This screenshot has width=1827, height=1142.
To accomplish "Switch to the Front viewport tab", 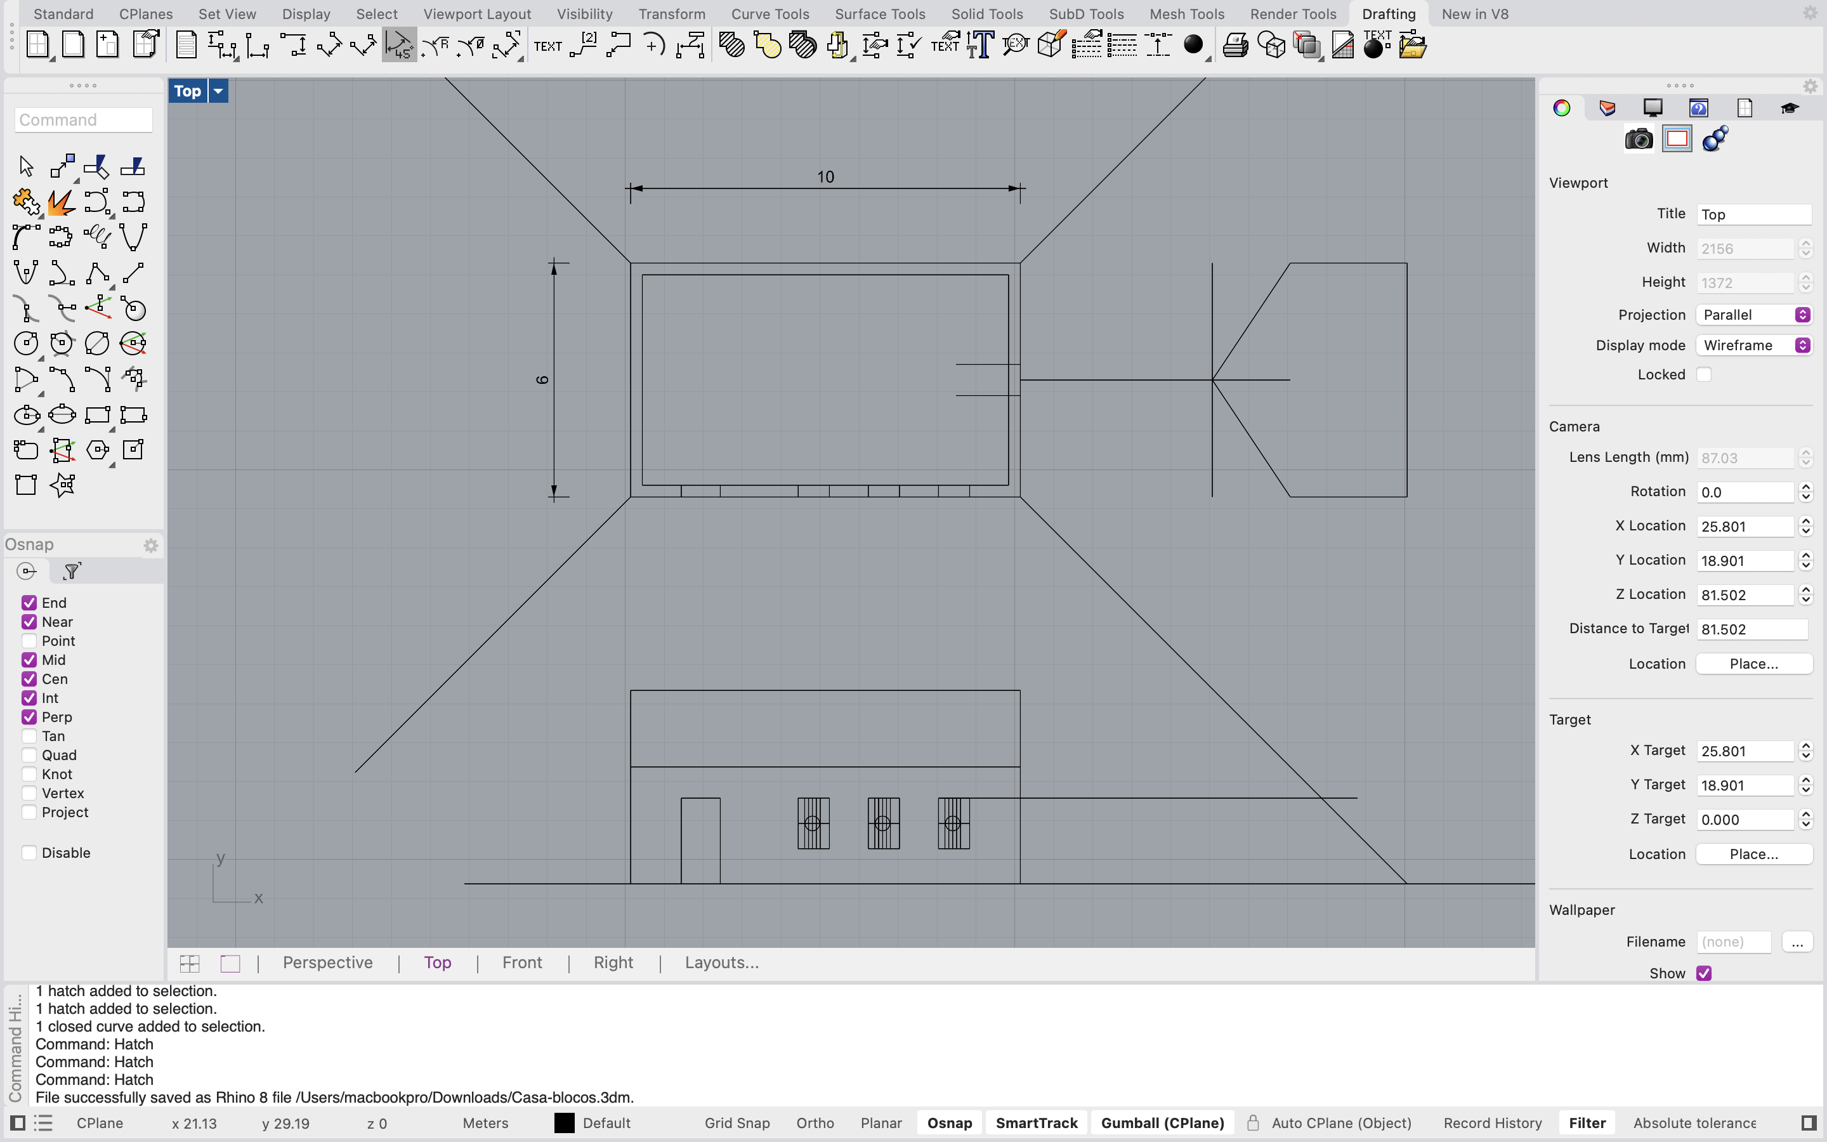I will (x=521, y=962).
